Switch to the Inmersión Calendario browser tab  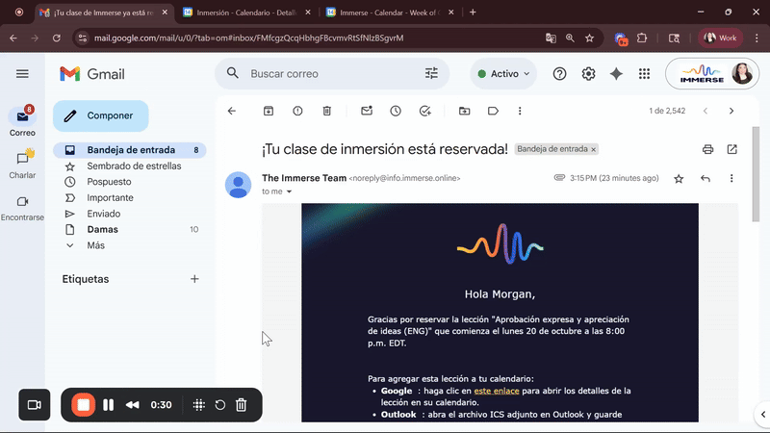pyautogui.click(x=245, y=13)
